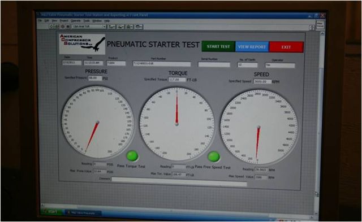The width and height of the screenshot is (362, 222).
Task: Click the blue VIEW REPORT button
Action: (252, 47)
